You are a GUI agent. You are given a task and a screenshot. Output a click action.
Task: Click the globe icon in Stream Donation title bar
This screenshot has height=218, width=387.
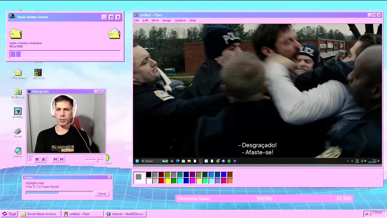12,16
